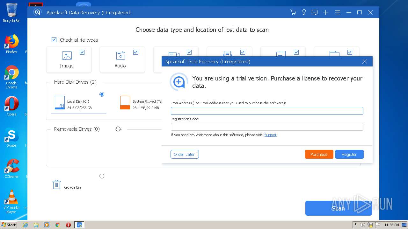
Task: Click the Hard Disk Drives (2) heading
Action: (75, 82)
